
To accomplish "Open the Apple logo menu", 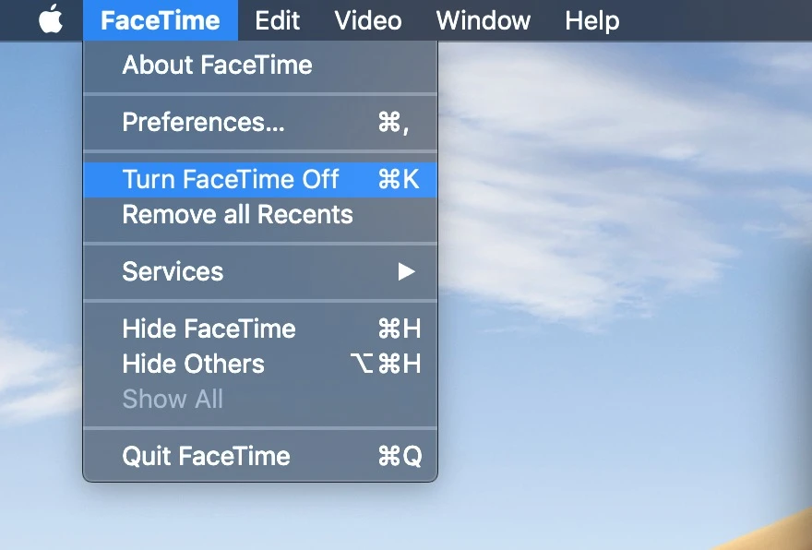I will coord(51,19).
